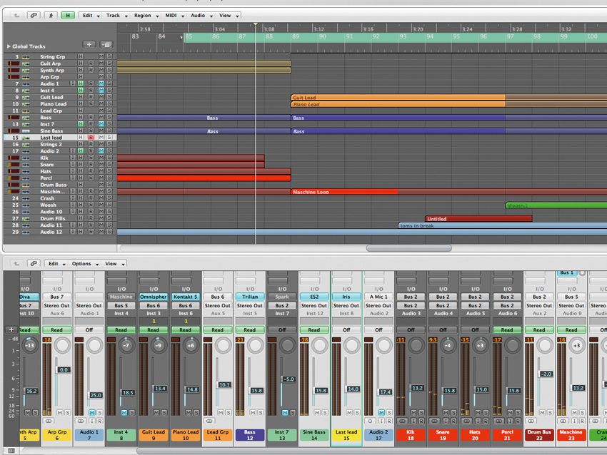607x455 pixels.
Task: Click the Trilian instrument slot
Action: tap(250, 297)
